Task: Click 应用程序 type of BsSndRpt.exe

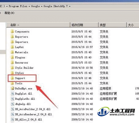Action: click(105, 88)
